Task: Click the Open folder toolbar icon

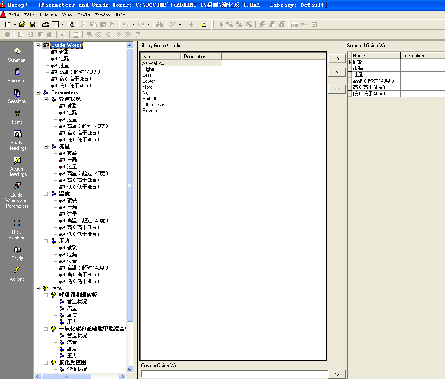Action: pos(22,24)
